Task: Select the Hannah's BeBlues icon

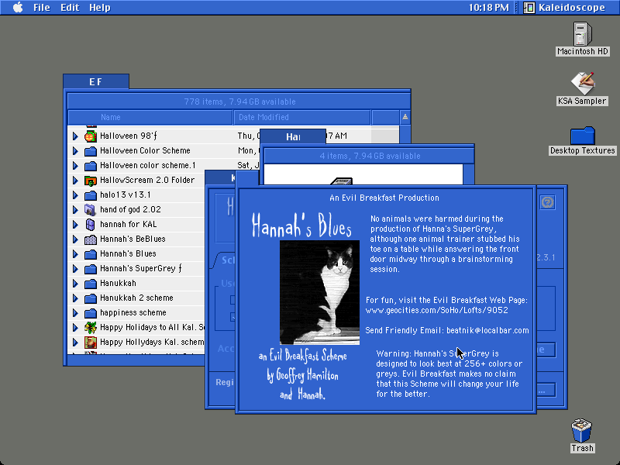Action: click(91, 239)
